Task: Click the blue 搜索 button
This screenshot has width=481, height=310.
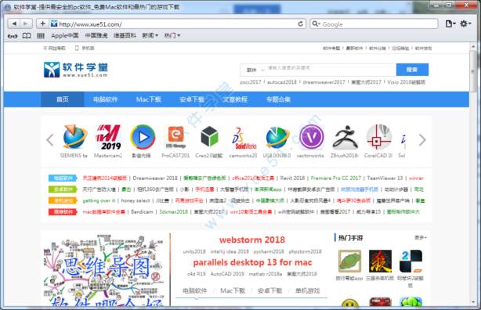Action: point(412,70)
